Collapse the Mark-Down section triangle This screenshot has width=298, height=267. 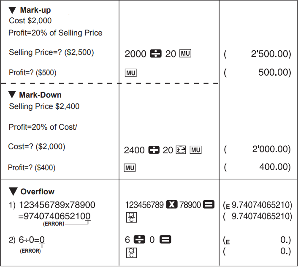click(12, 95)
